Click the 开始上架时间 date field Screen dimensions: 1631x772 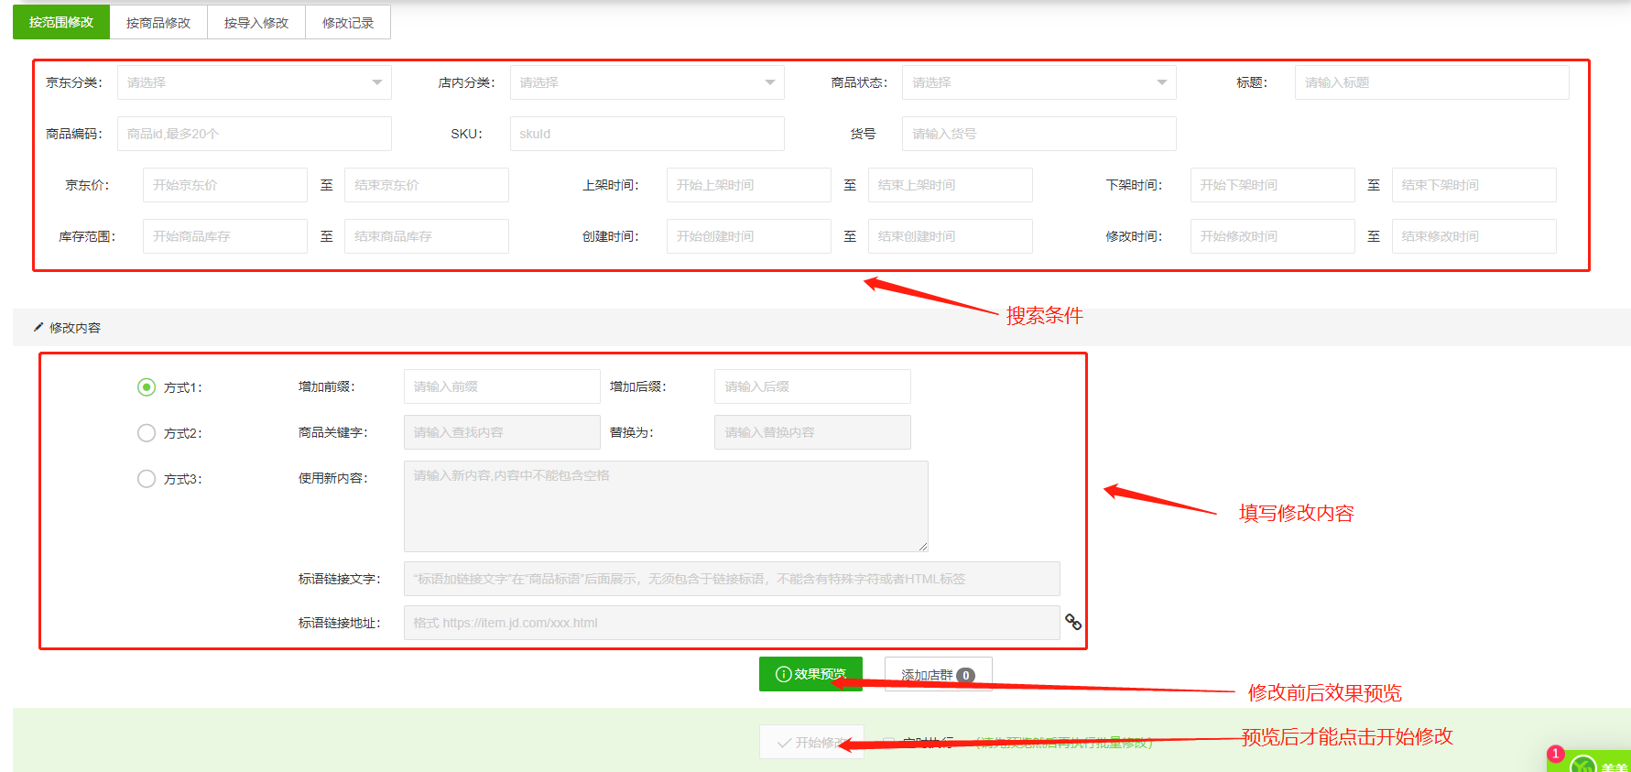click(x=748, y=185)
